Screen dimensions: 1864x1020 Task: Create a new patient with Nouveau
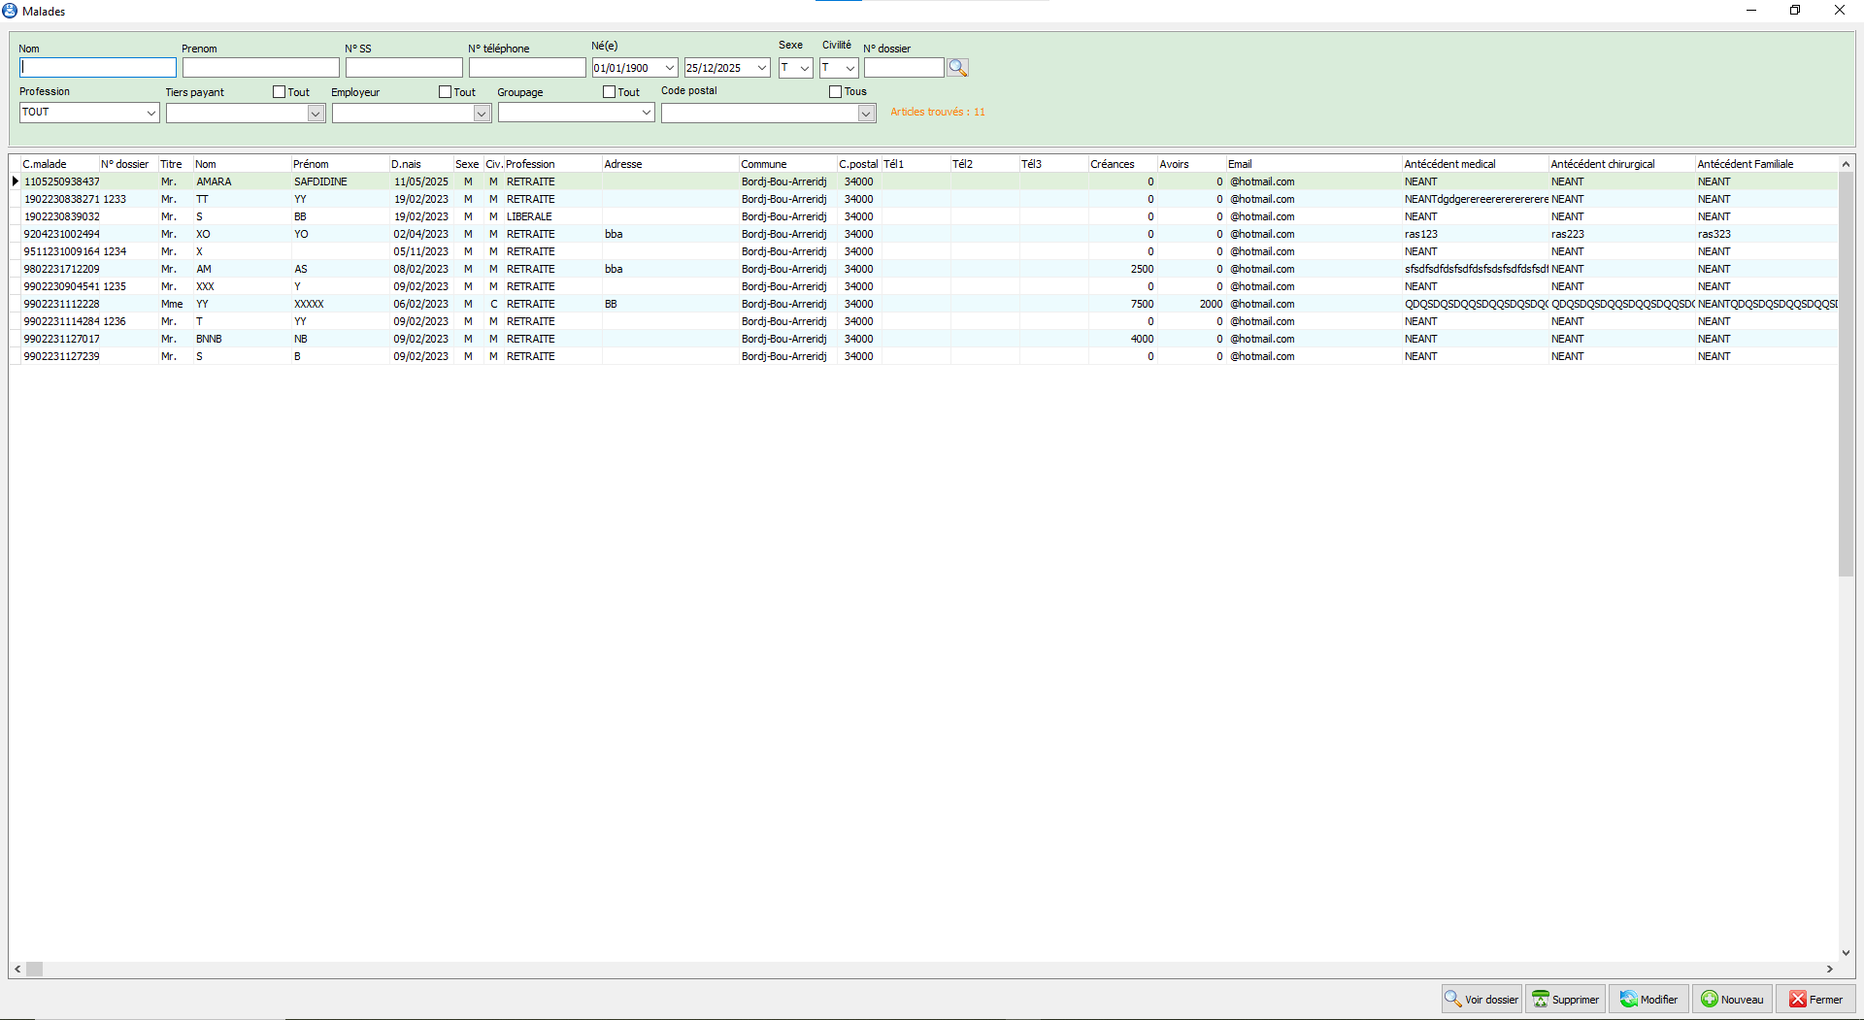tap(1733, 999)
